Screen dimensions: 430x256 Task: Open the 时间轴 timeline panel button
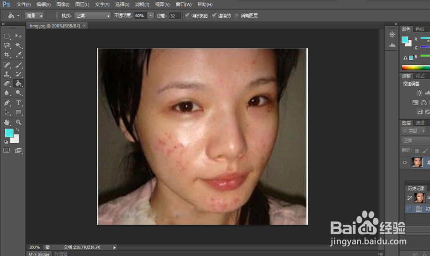click(61, 254)
